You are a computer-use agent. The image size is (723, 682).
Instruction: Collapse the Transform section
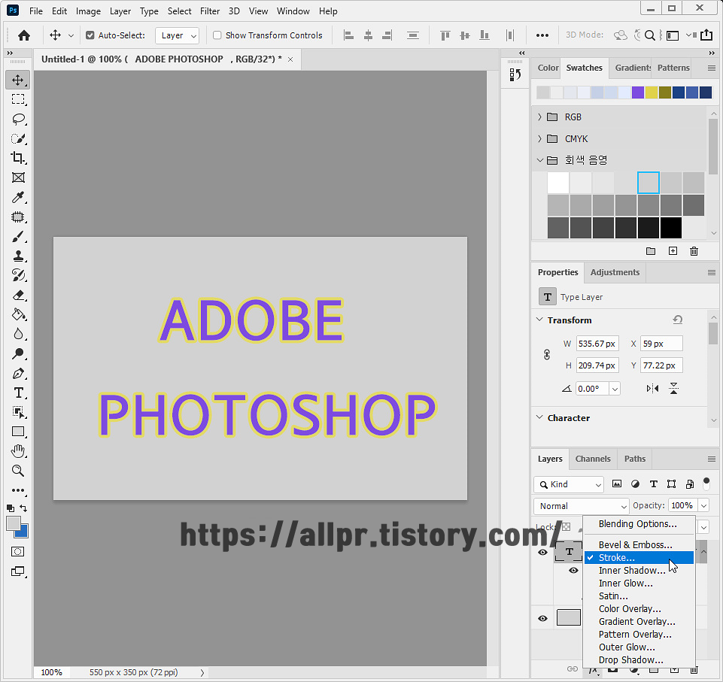[539, 320]
